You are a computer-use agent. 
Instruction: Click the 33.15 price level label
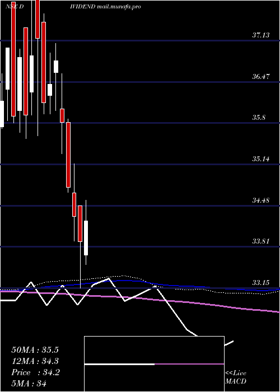pyautogui.click(x=260, y=283)
